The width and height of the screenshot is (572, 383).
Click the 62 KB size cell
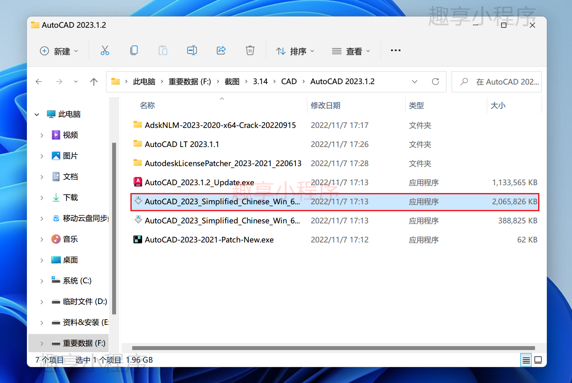pyautogui.click(x=527, y=240)
